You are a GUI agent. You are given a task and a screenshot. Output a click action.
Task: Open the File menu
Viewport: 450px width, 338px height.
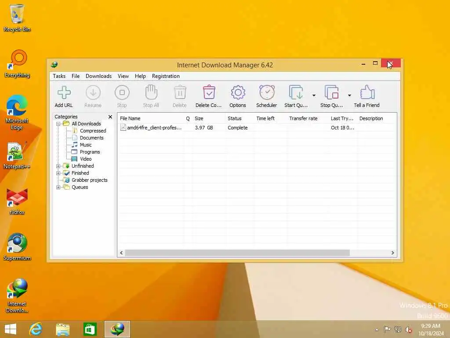(x=76, y=76)
